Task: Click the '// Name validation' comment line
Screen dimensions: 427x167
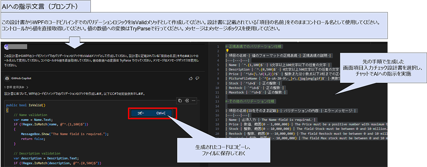Action: click(x=31, y=115)
